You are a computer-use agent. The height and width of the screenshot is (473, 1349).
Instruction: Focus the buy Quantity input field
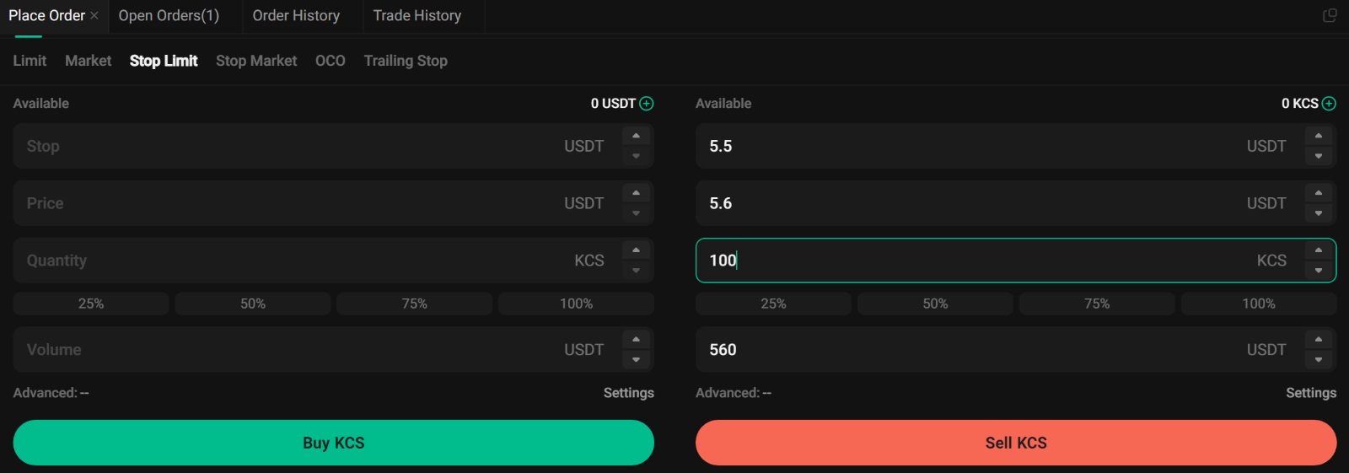point(334,261)
